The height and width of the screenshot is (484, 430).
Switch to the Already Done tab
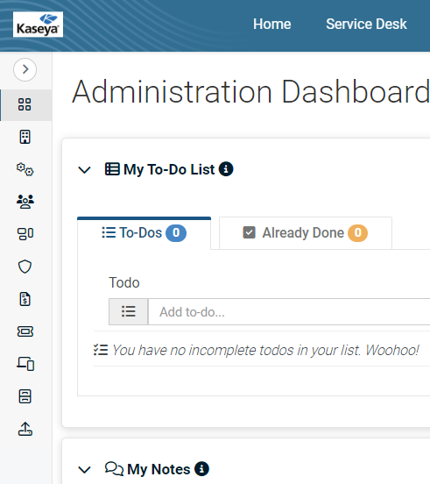click(x=306, y=233)
